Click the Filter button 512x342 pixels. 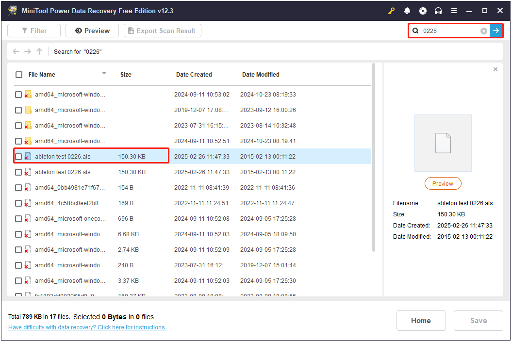coord(34,31)
